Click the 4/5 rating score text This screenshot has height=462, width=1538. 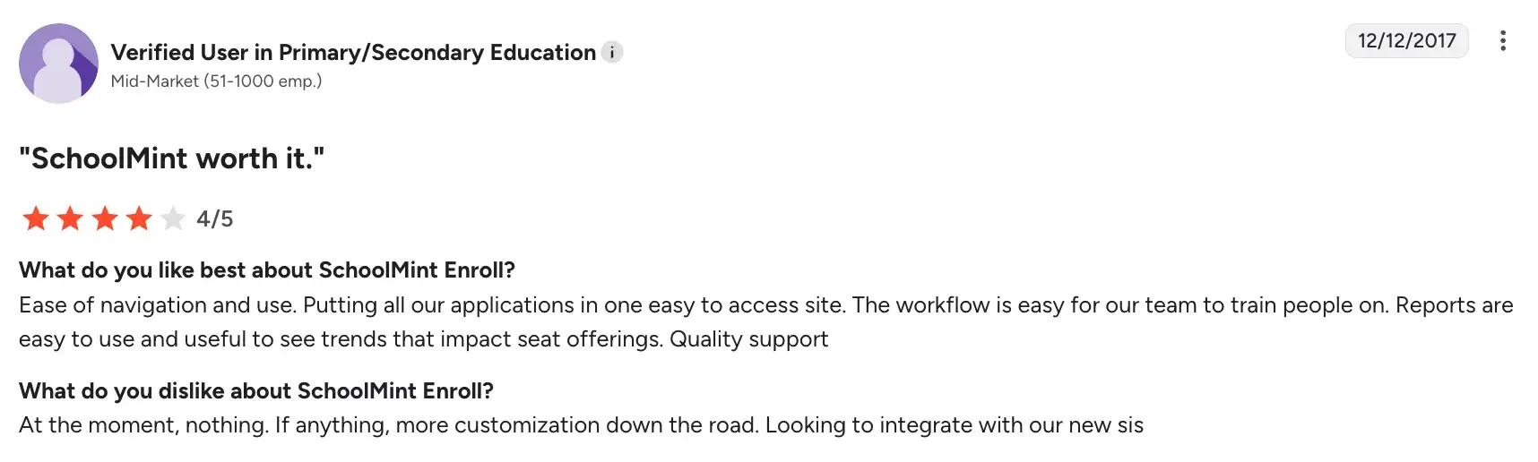click(x=215, y=219)
